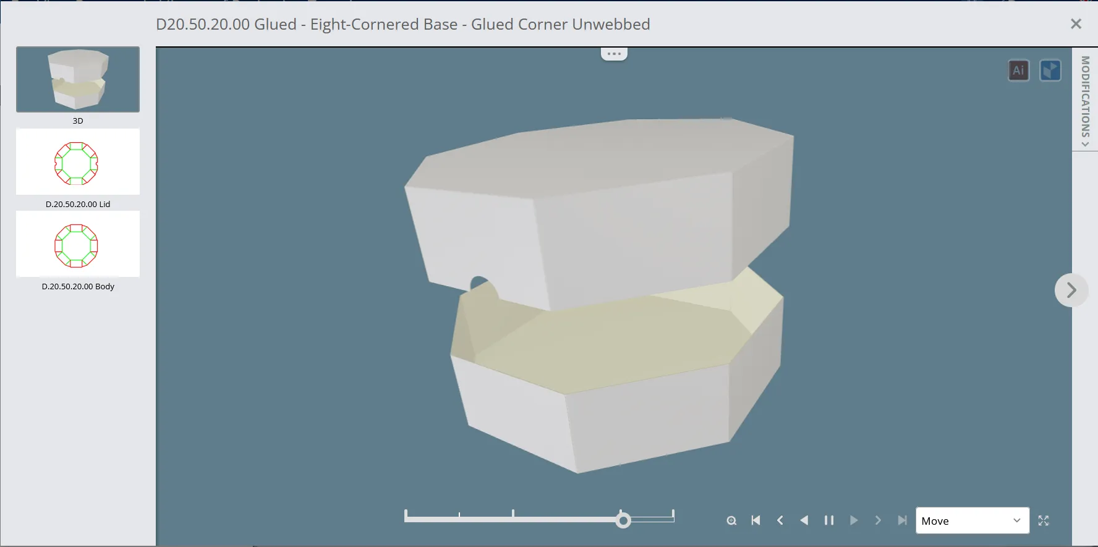This screenshot has height=547, width=1098.
Task: Open the D.20.50.20.00 Body dieline thumbnail
Action: [x=78, y=244]
